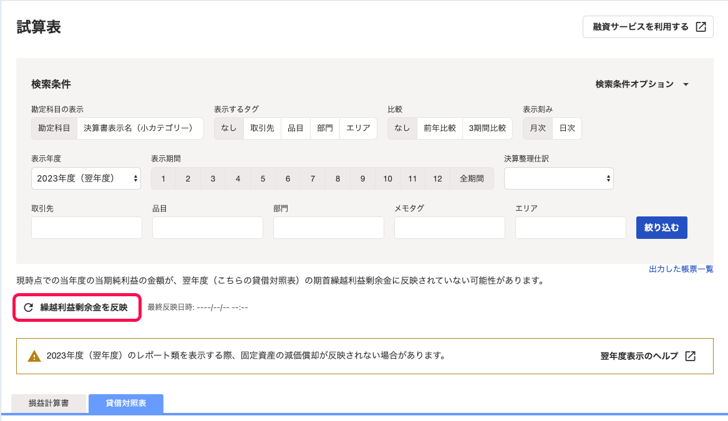
Task: Switch to 貸借対照表 tab
Action: click(x=126, y=404)
